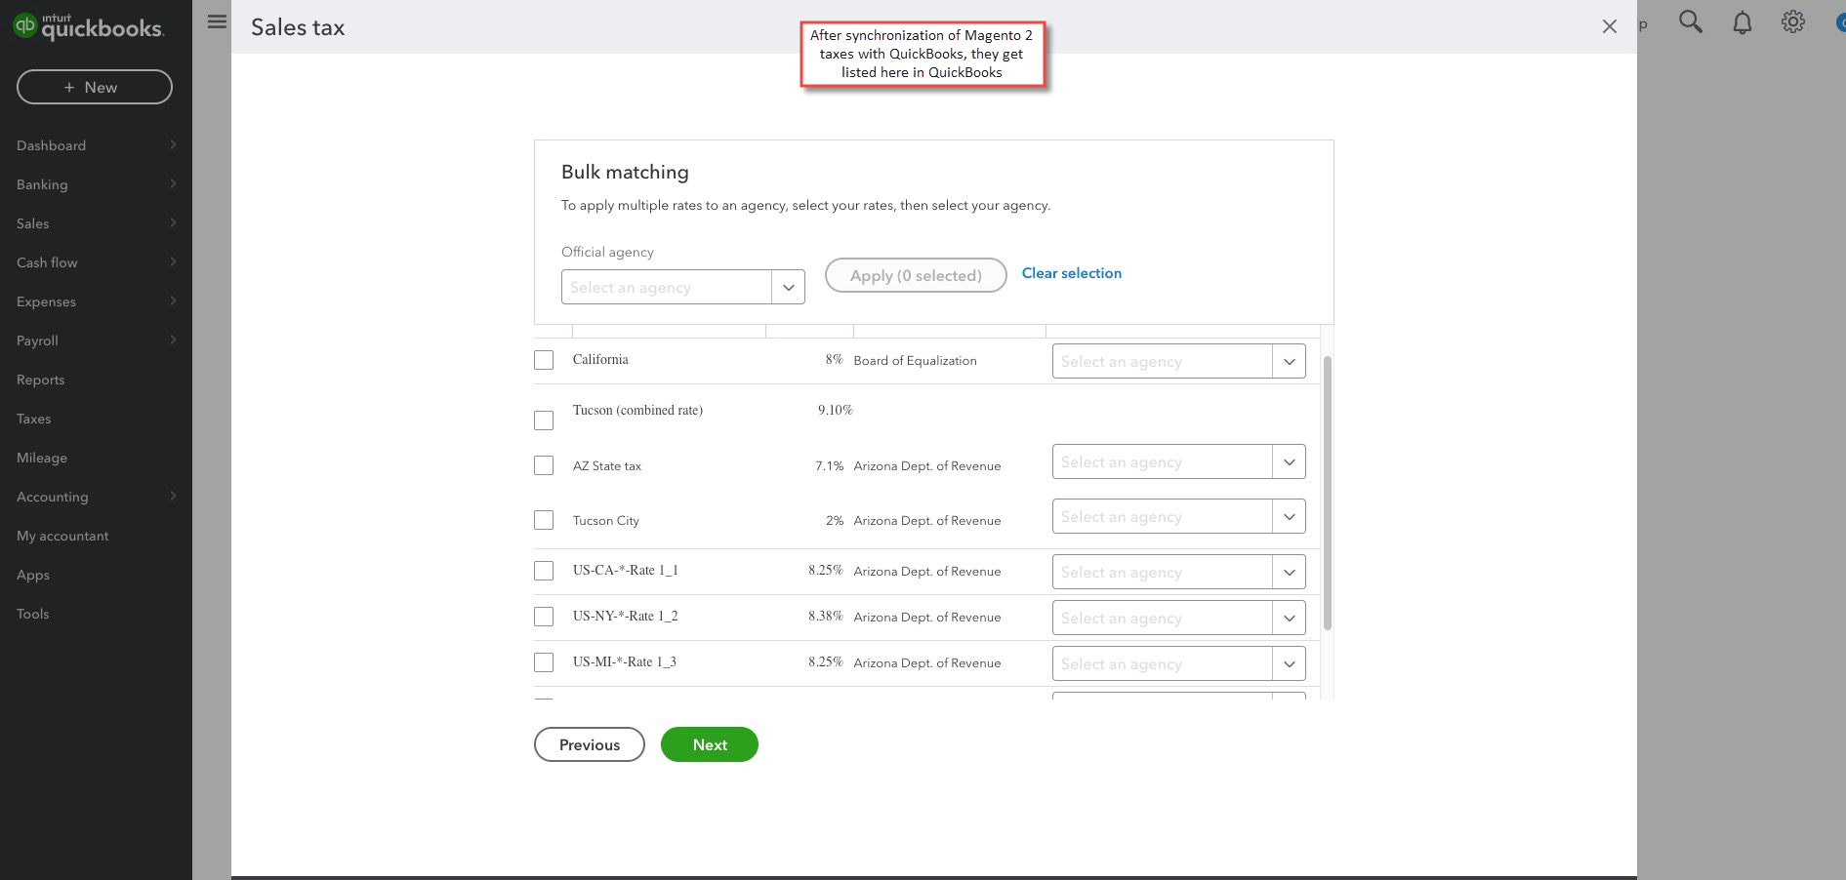Click the Bulk matching heading

click(625, 172)
